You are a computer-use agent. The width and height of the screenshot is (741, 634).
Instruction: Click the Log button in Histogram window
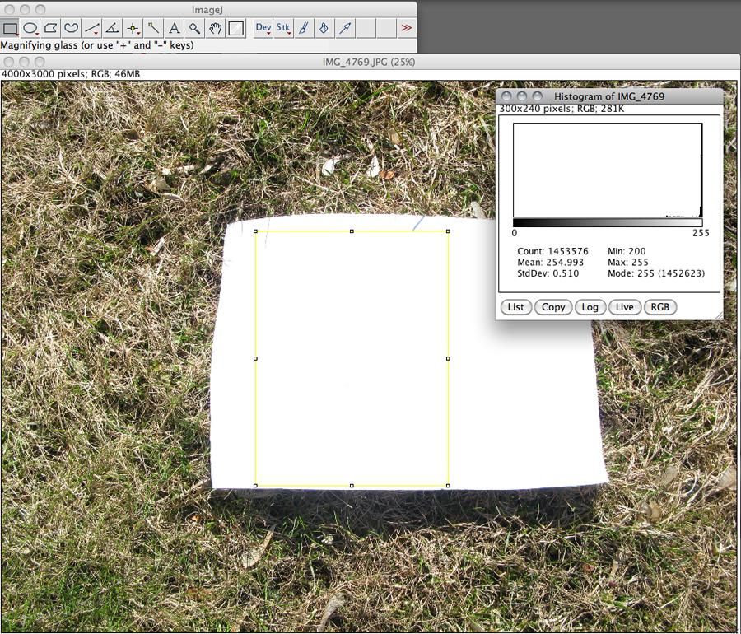pyautogui.click(x=590, y=307)
